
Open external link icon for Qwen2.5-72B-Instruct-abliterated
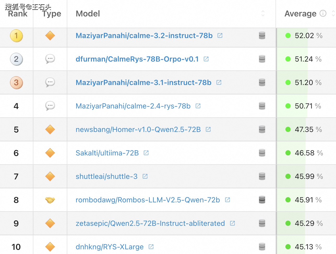232,223
